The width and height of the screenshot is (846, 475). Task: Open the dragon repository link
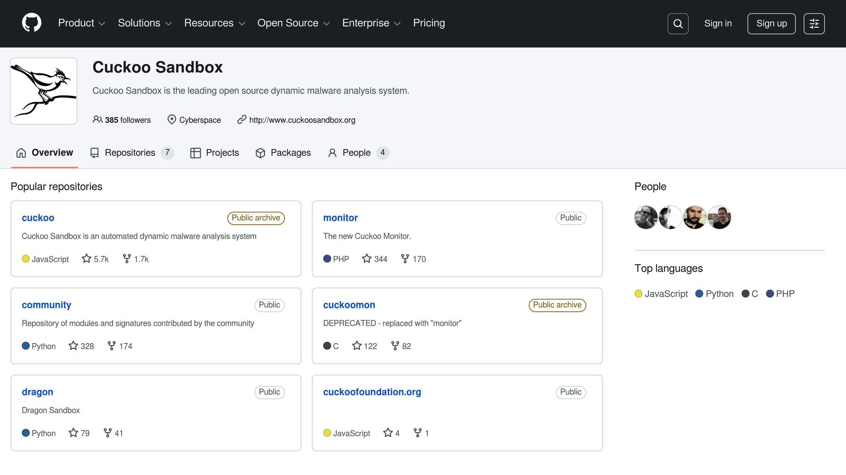tap(38, 392)
